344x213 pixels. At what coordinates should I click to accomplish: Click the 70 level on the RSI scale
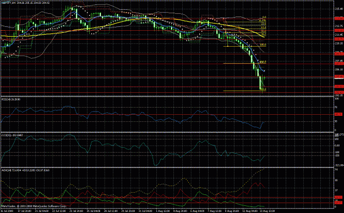(336, 107)
